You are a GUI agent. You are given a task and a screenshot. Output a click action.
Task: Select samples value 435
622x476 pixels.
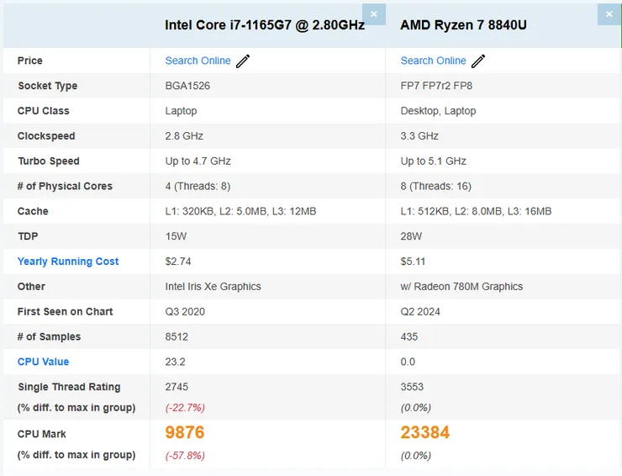(x=409, y=336)
